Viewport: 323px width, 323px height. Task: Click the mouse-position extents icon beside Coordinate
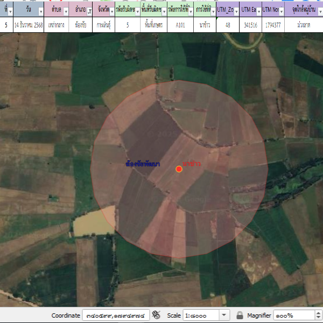(x=157, y=315)
